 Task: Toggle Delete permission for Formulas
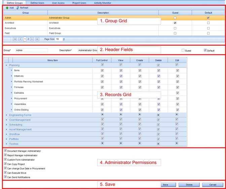159,87
